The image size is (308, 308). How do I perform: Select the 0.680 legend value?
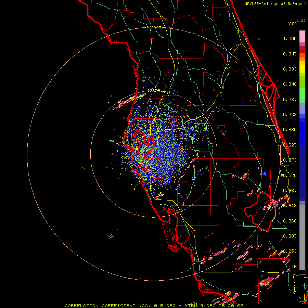pos(290,130)
